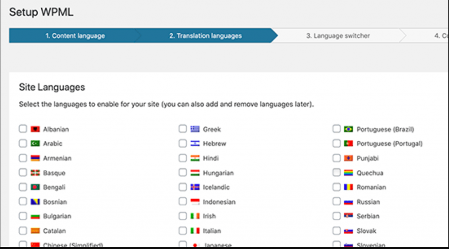Click the Italian flag icon
Viewport: 449px width, 249px height.
(x=195, y=231)
